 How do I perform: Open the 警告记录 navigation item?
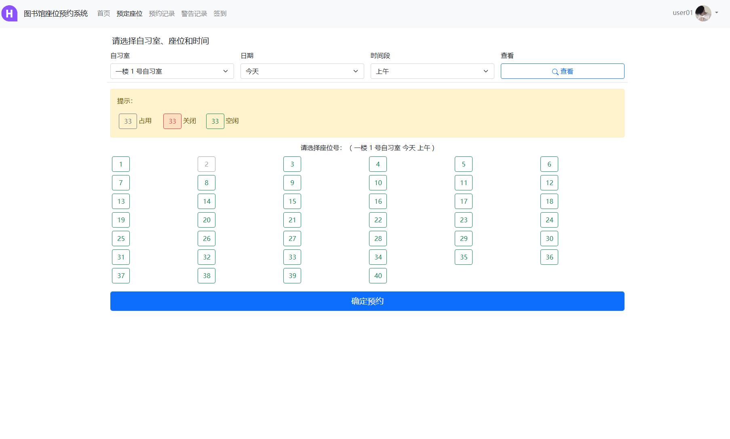[x=194, y=13]
